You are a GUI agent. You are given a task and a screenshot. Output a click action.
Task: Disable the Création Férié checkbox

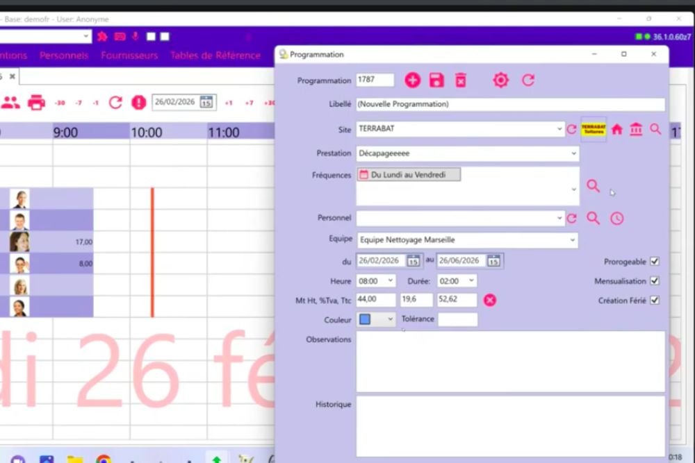654,301
